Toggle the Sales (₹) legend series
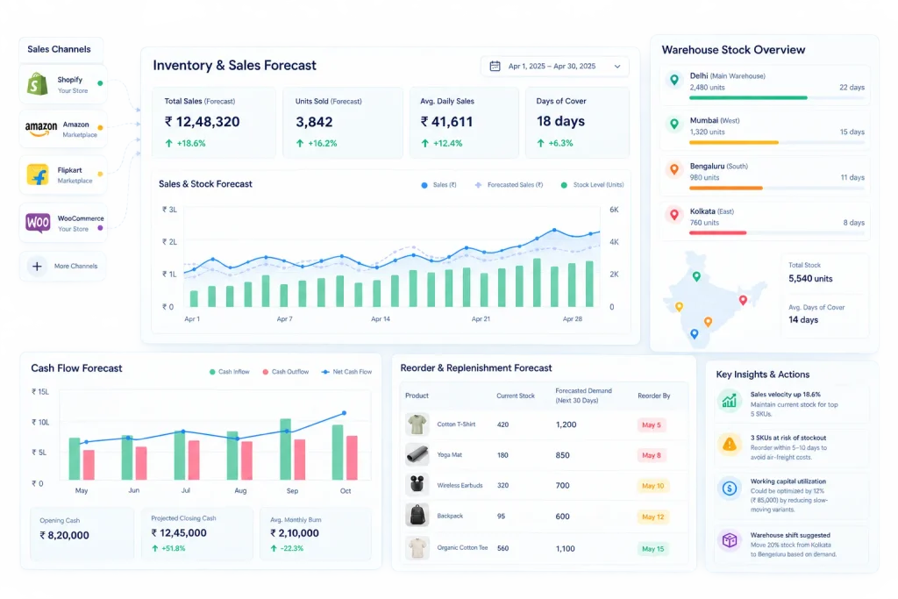 (439, 185)
